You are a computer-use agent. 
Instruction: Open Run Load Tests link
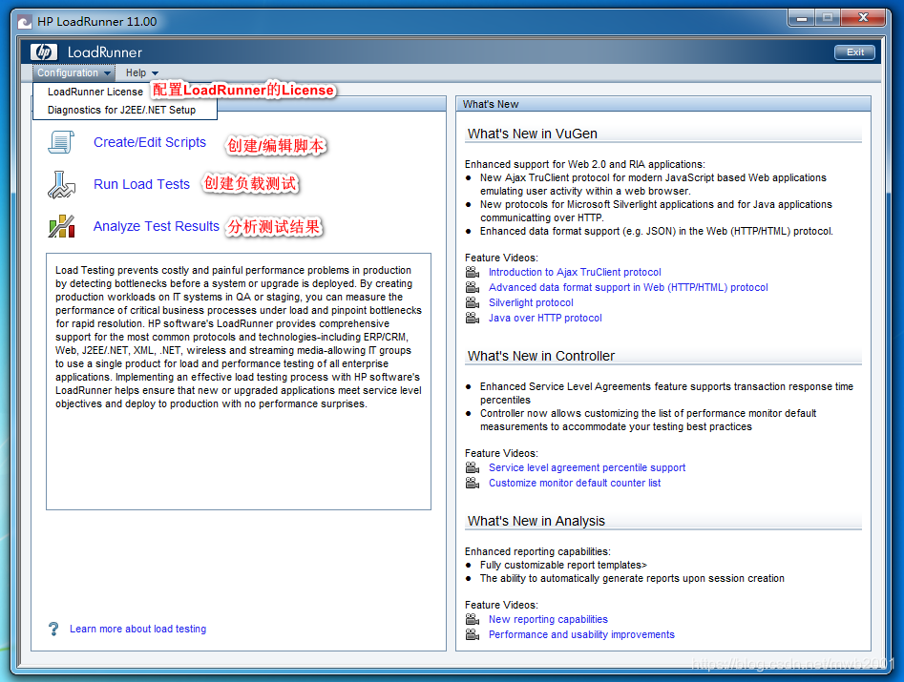(142, 184)
